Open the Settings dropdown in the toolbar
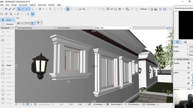 145,9
